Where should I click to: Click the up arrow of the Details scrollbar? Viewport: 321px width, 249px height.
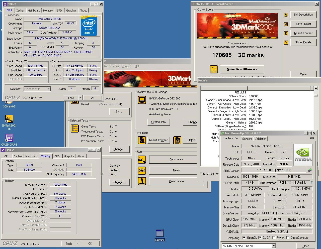click(x=316, y=88)
